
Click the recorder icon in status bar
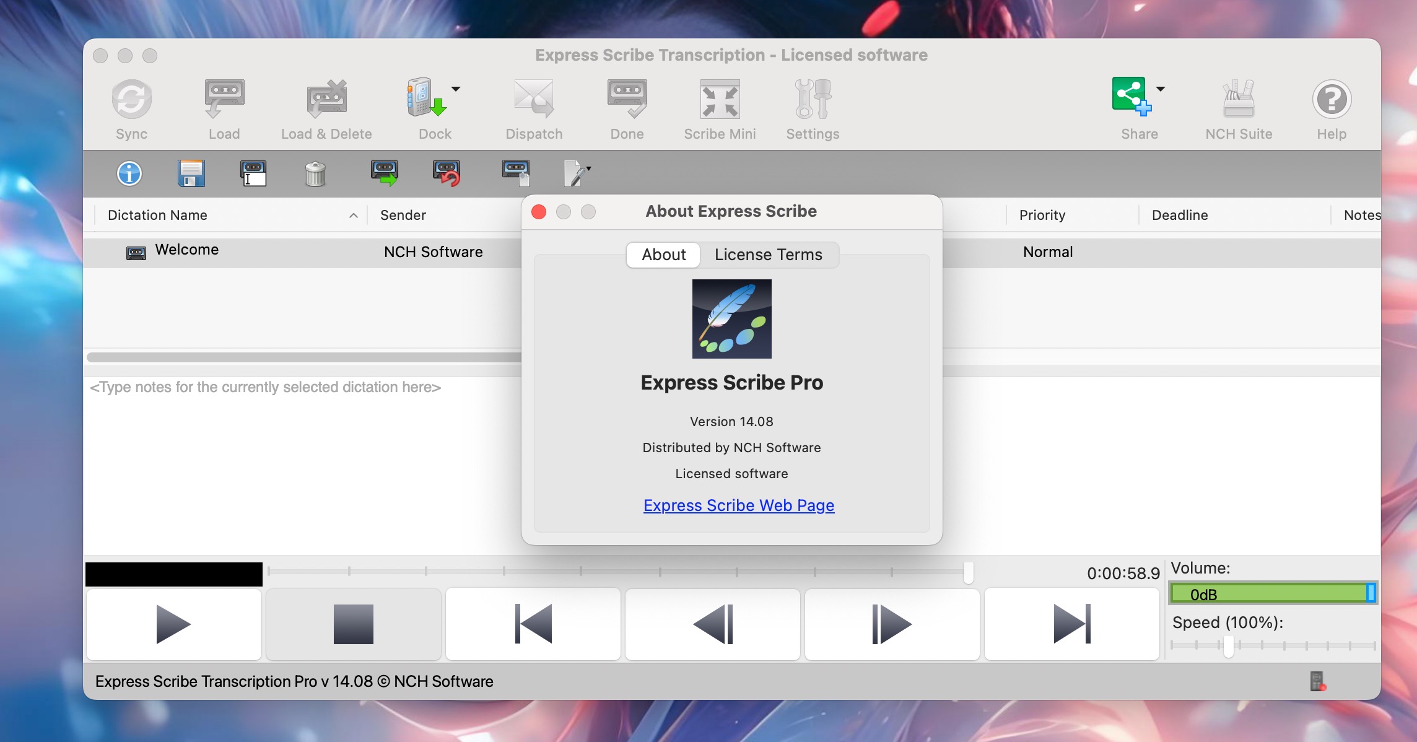pyautogui.click(x=1317, y=681)
